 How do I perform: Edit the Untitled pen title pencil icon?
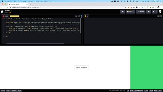[x=11, y=11]
